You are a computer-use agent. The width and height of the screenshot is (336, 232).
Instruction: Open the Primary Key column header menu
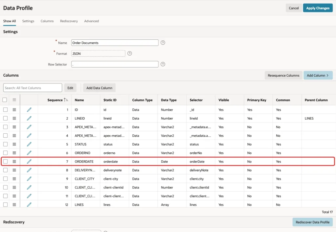click(x=257, y=100)
